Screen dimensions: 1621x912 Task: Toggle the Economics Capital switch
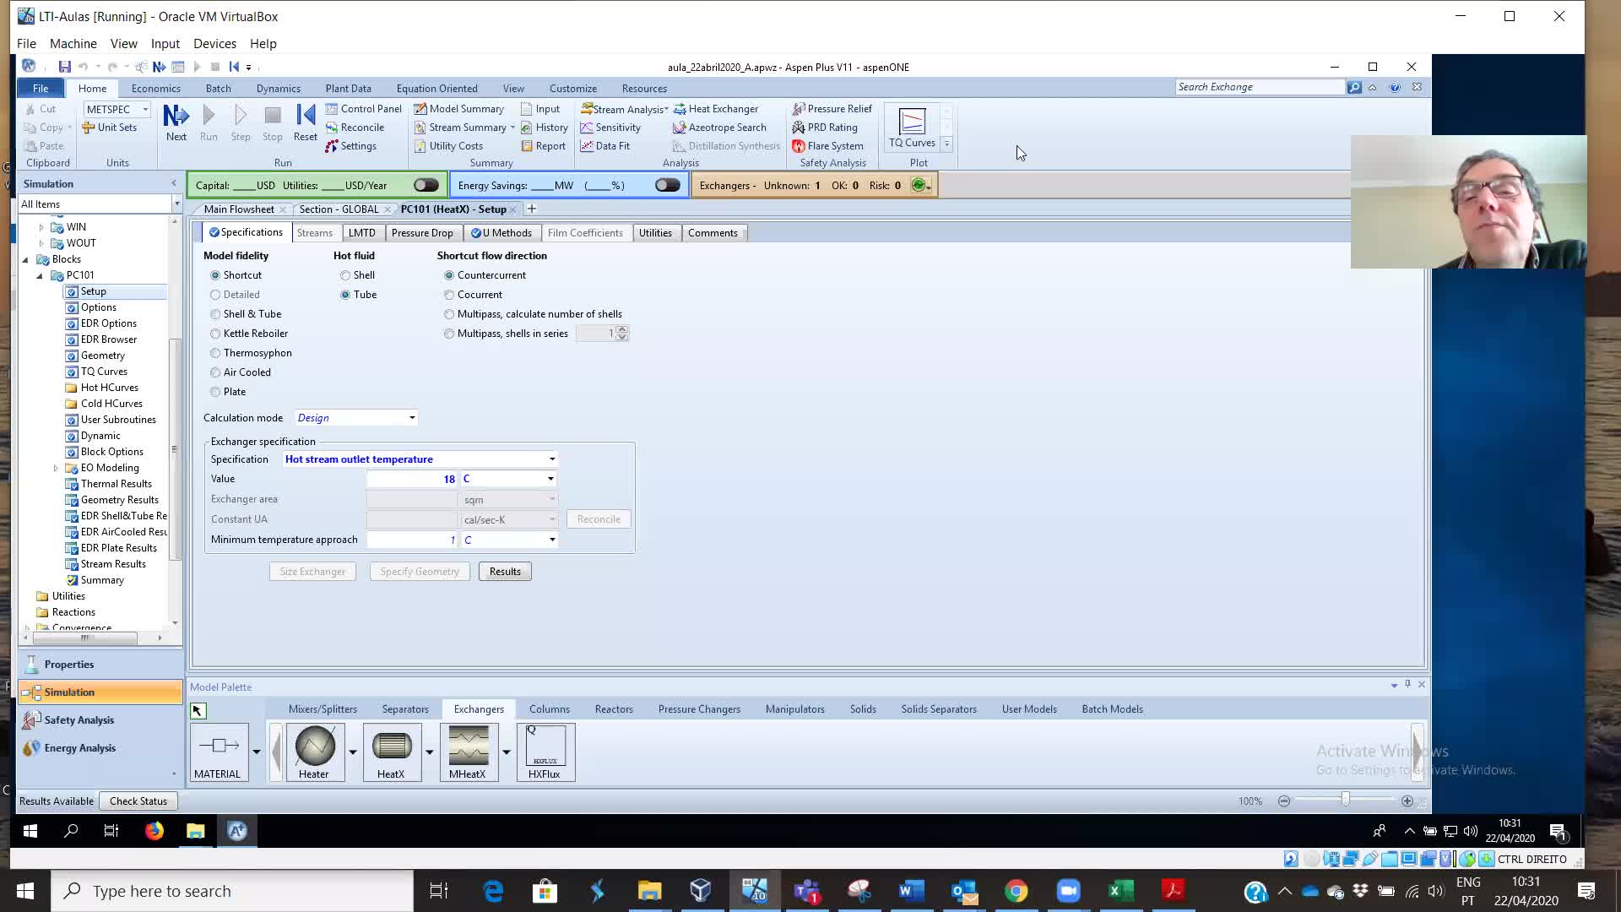click(x=426, y=185)
